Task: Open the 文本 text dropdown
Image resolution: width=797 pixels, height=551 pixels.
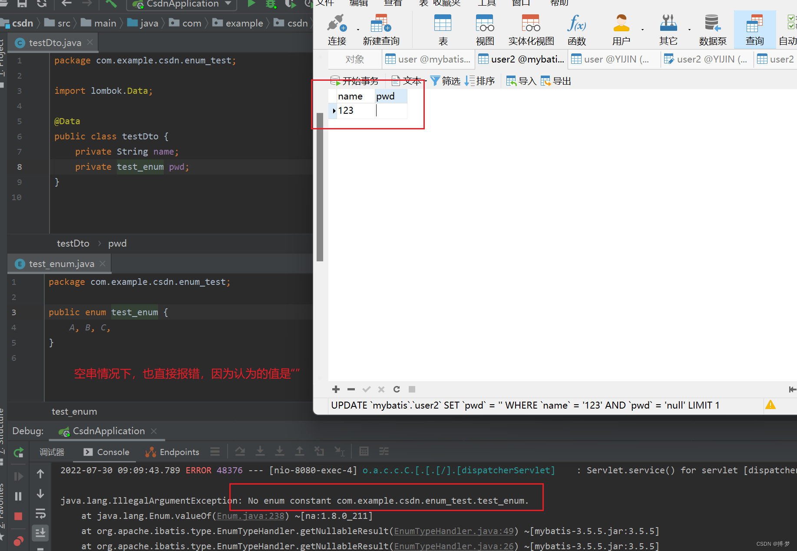Action: (409, 81)
